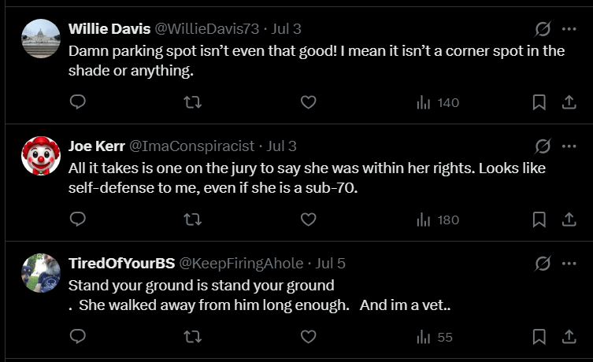
Task: Repost Willie Davis's parking spot tweet
Action: pos(192,102)
